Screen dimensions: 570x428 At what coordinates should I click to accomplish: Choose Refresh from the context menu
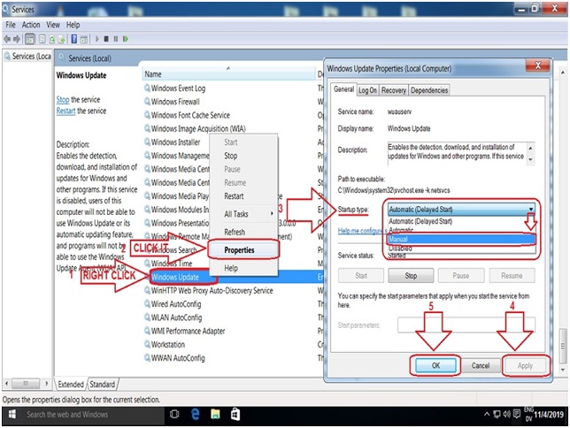point(244,232)
